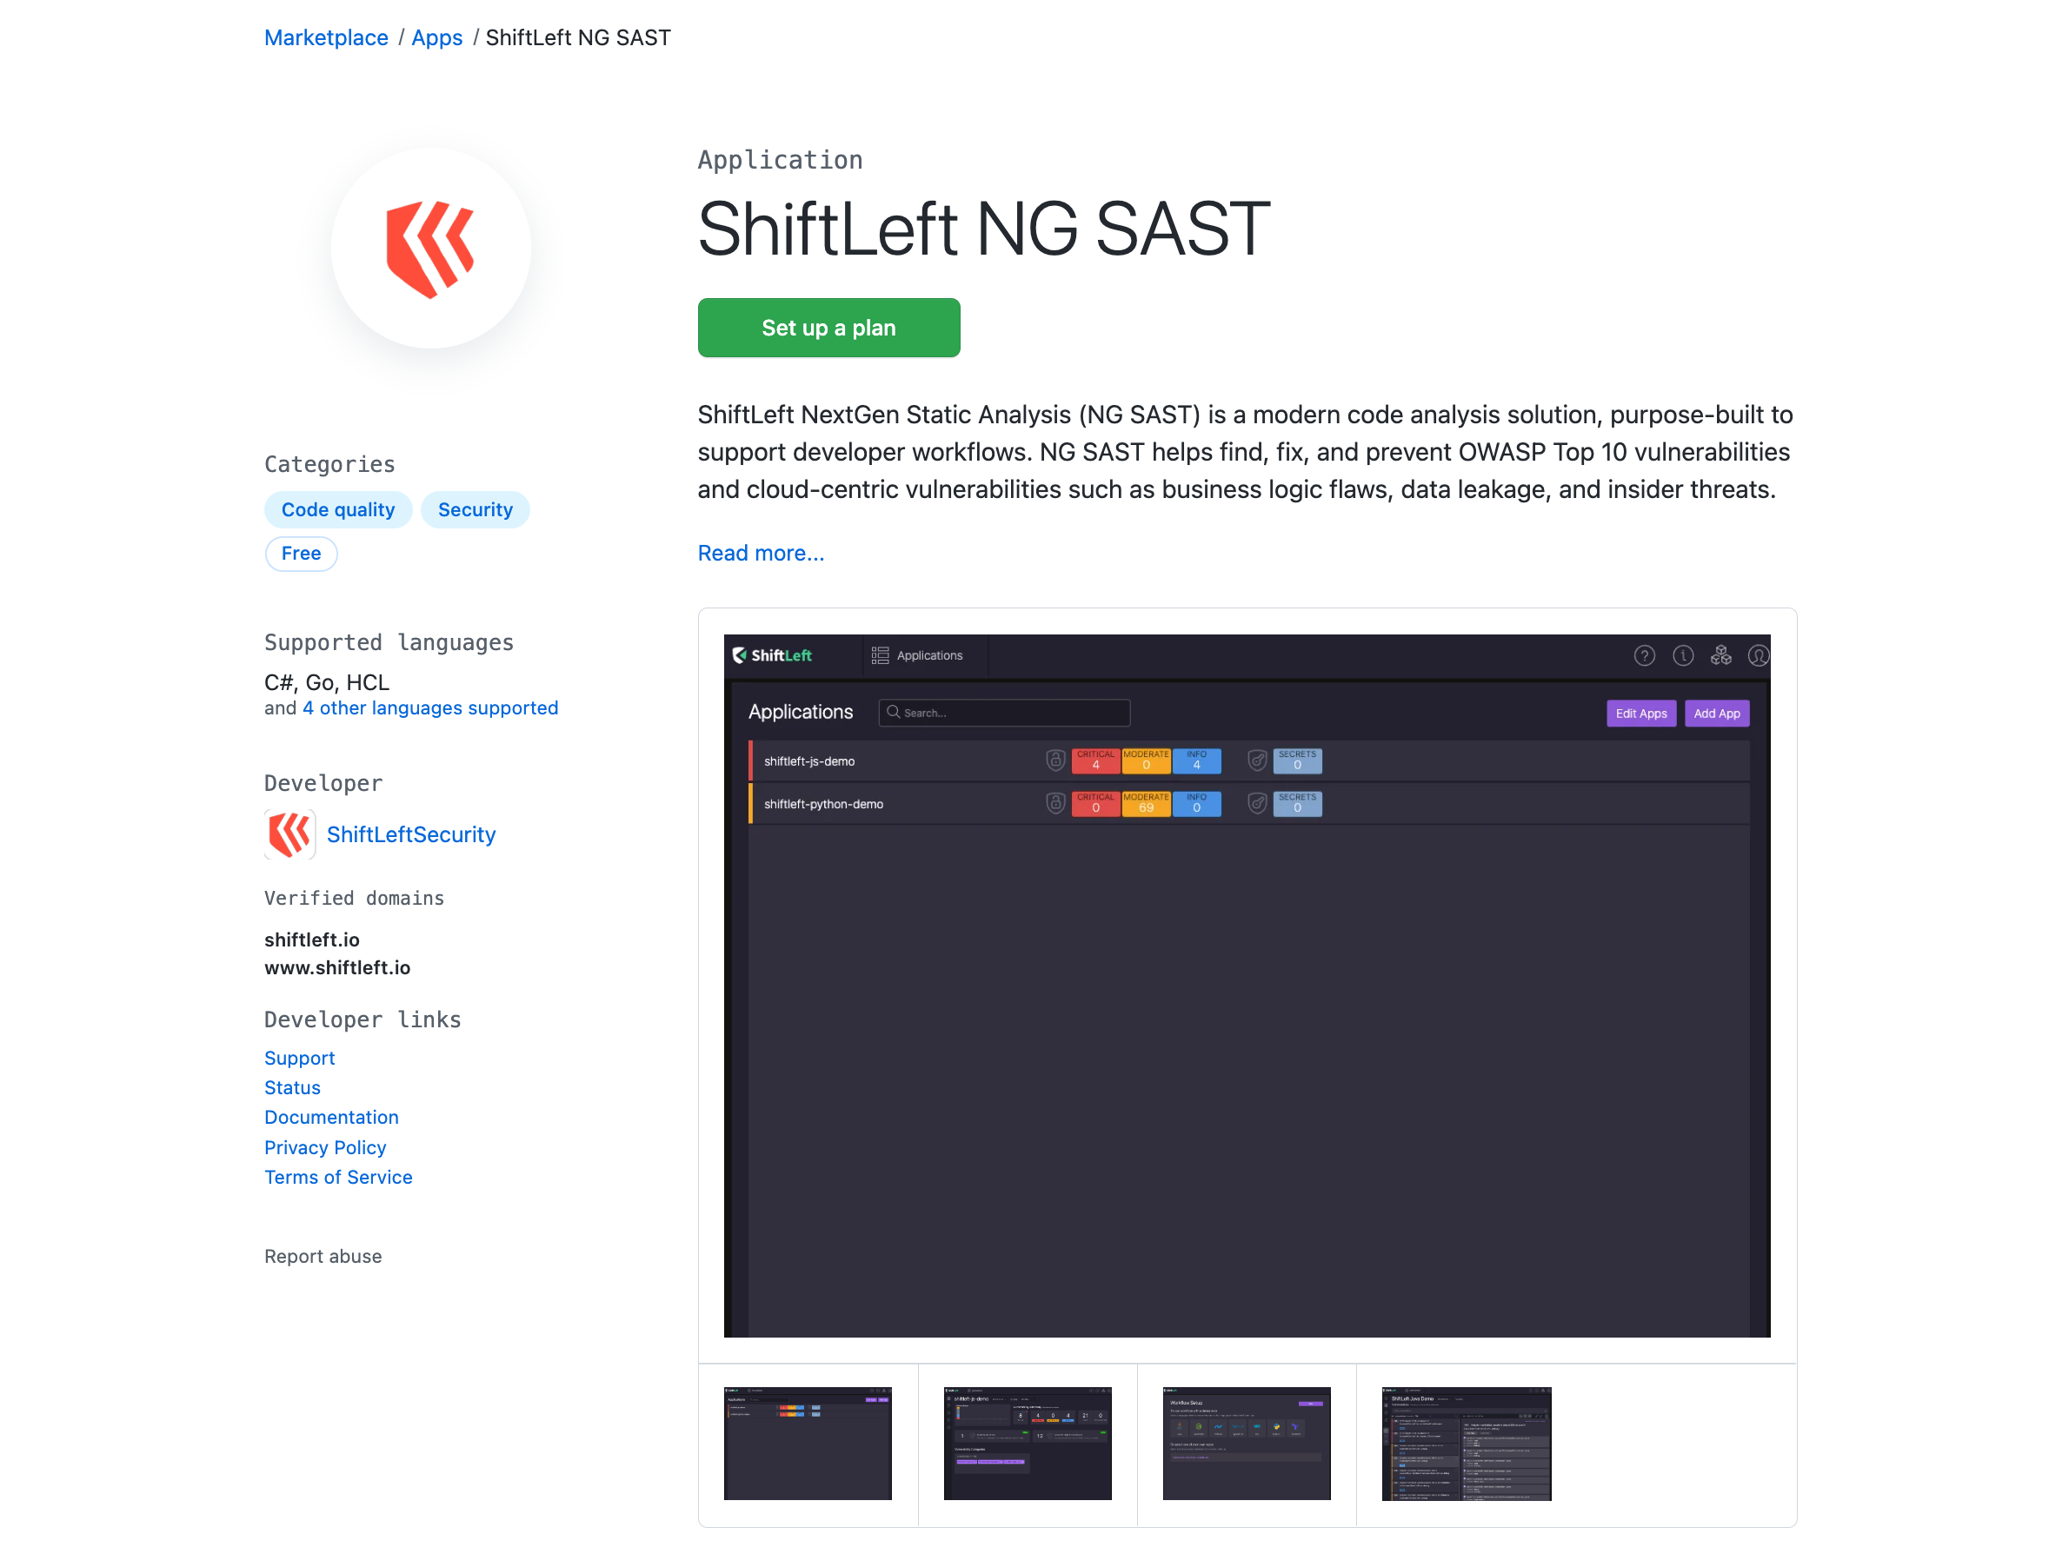Open ShiftLeftSecurity developer link
This screenshot has width=2069, height=1554.
[x=411, y=834]
